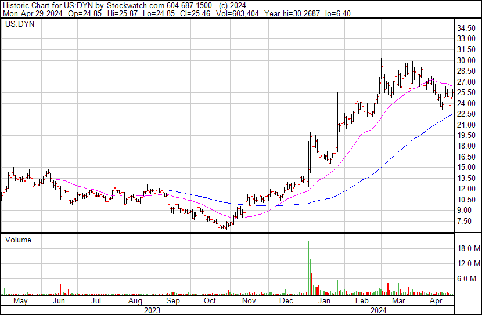Click the Stockwatch.com text in header

point(135,6)
